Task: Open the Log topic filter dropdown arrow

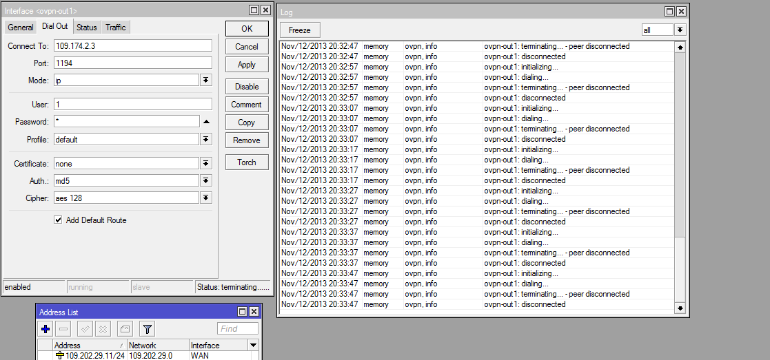Action: pyautogui.click(x=680, y=30)
